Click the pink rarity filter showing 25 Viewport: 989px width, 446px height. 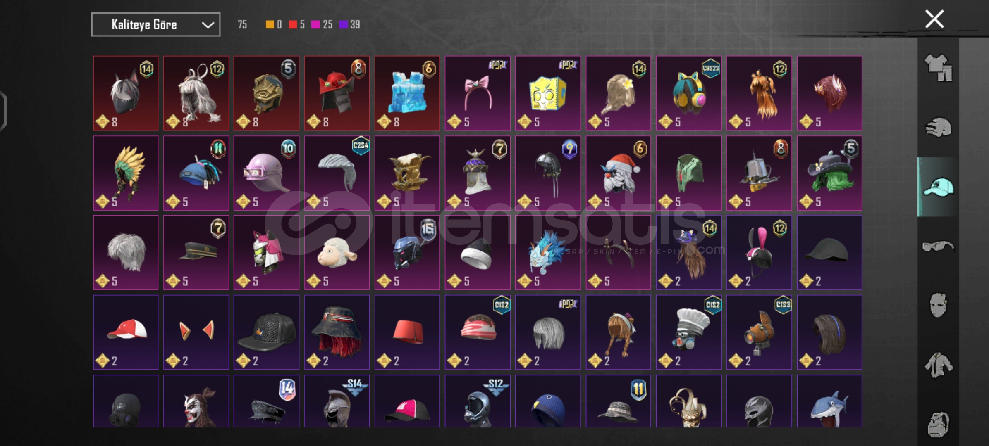tap(322, 25)
